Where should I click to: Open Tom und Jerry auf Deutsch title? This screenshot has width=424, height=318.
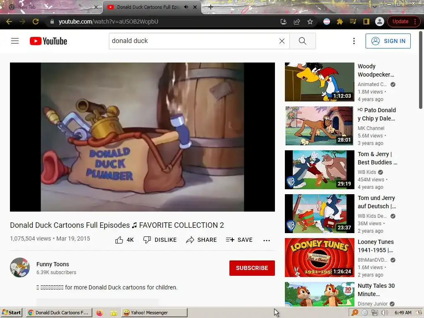pos(377,202)
